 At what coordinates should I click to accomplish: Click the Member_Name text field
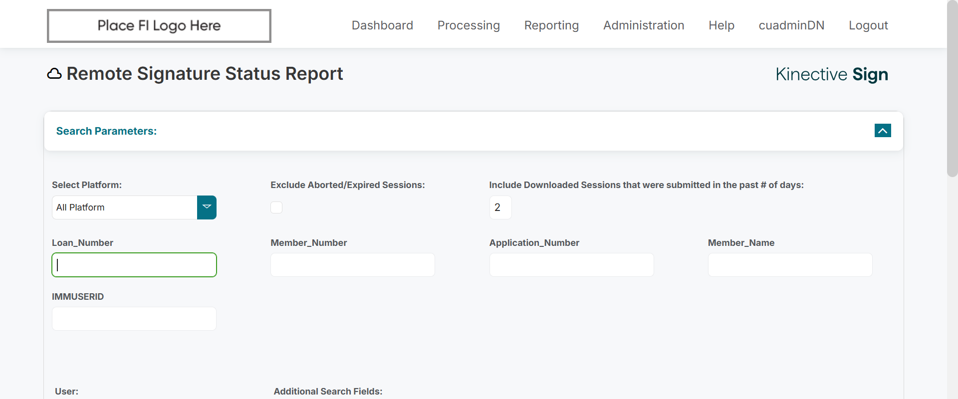pyautogui.click(x=790, y=265)
